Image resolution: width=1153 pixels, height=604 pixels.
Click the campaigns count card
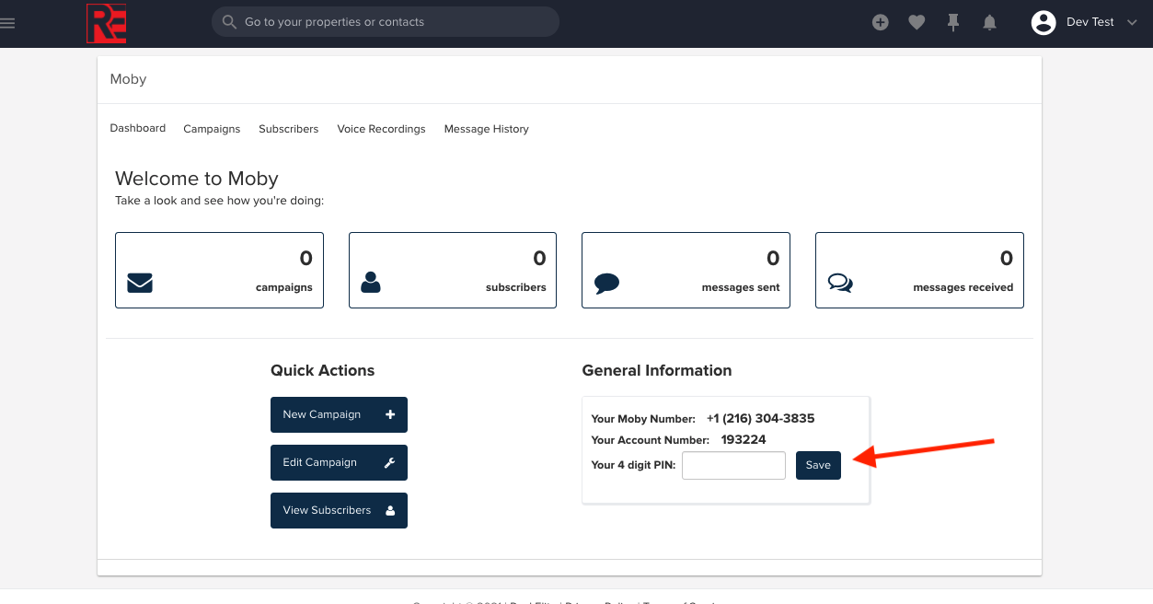coord(219,270)
